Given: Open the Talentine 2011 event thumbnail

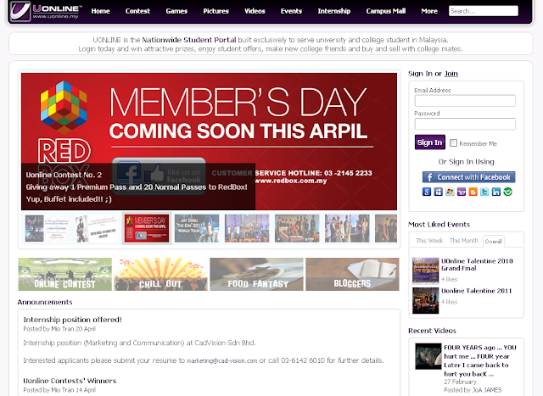Looking at the screenshot, I should pos(425,300).
